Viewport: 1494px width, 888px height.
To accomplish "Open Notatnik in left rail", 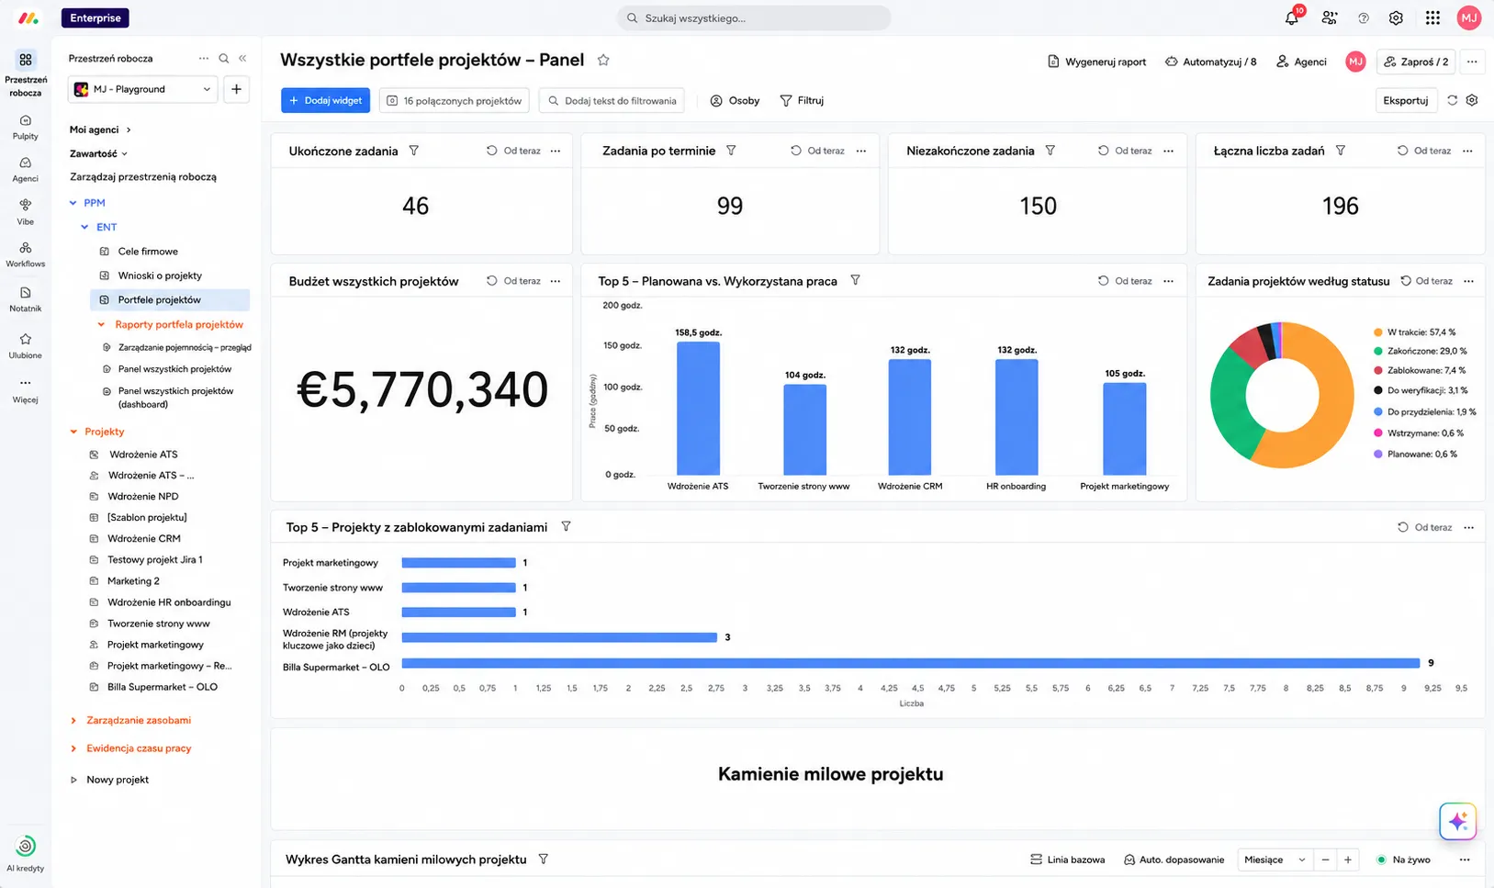I will coord(26,299).
